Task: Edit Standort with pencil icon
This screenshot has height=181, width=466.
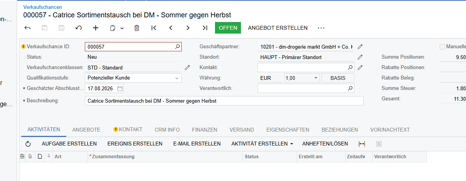Action: tap(360, 57)
